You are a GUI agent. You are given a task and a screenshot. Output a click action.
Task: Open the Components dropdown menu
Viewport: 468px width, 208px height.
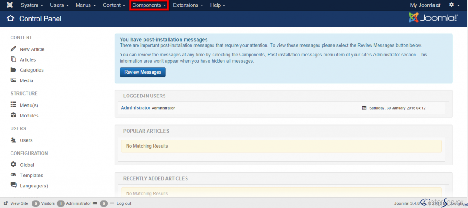(x=149, y=5)
